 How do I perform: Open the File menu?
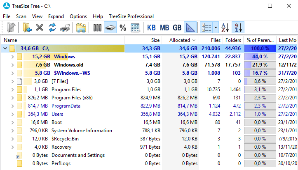pyautogui.click(x=7, y=16)
